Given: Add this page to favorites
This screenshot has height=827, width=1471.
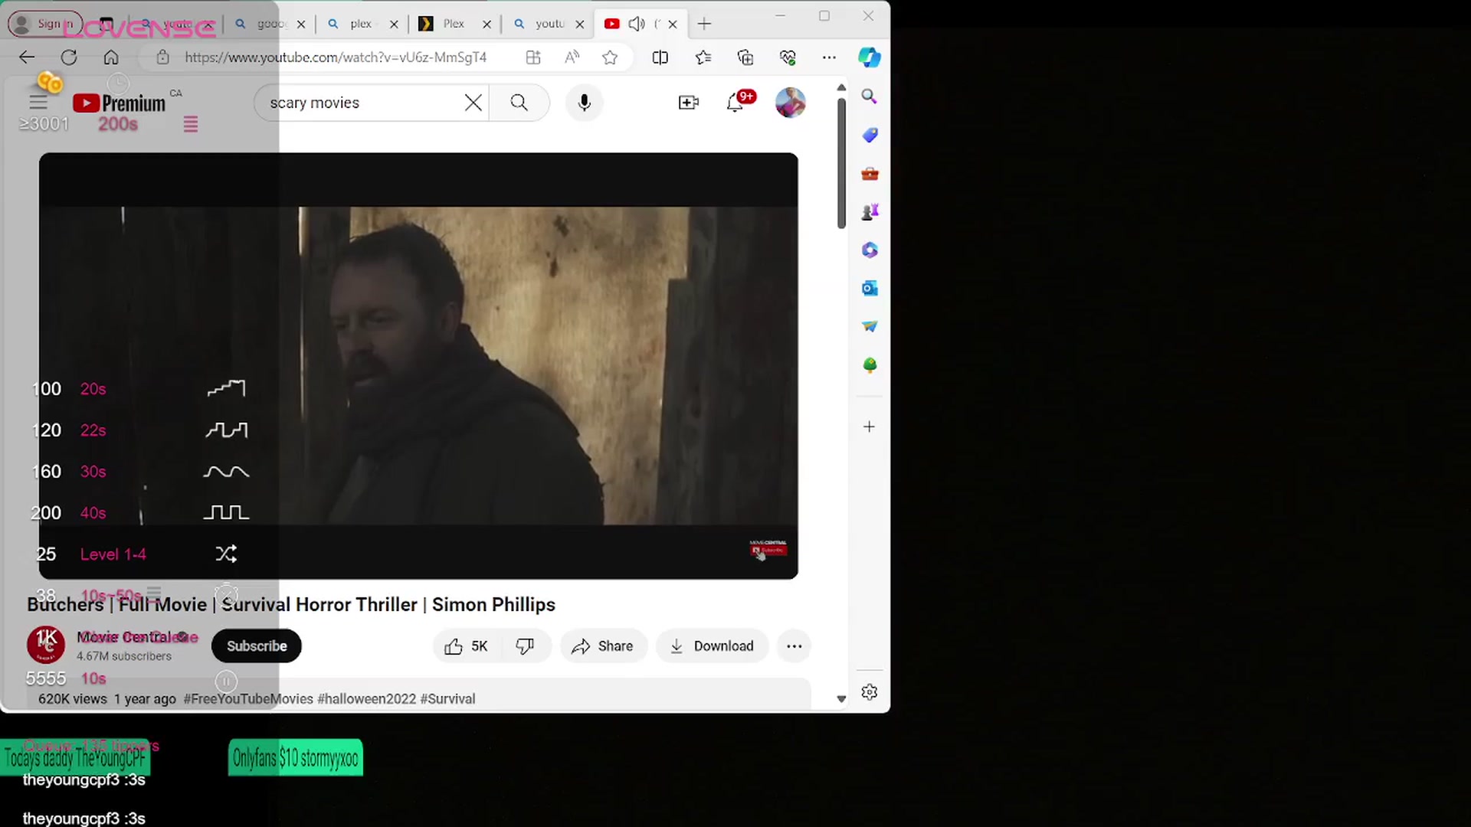Looking at the screenshot, I should pyautogui.click(x=610, y=57).
